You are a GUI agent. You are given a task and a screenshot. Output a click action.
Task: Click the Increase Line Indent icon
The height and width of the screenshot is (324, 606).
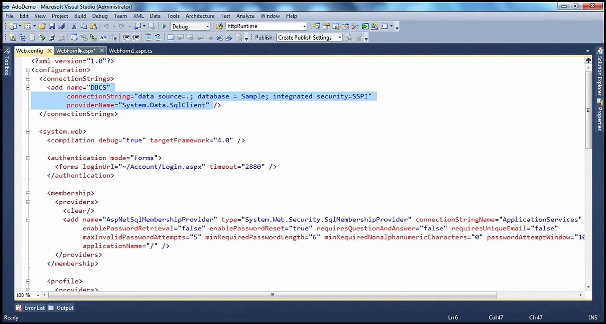tap(136, 37)
